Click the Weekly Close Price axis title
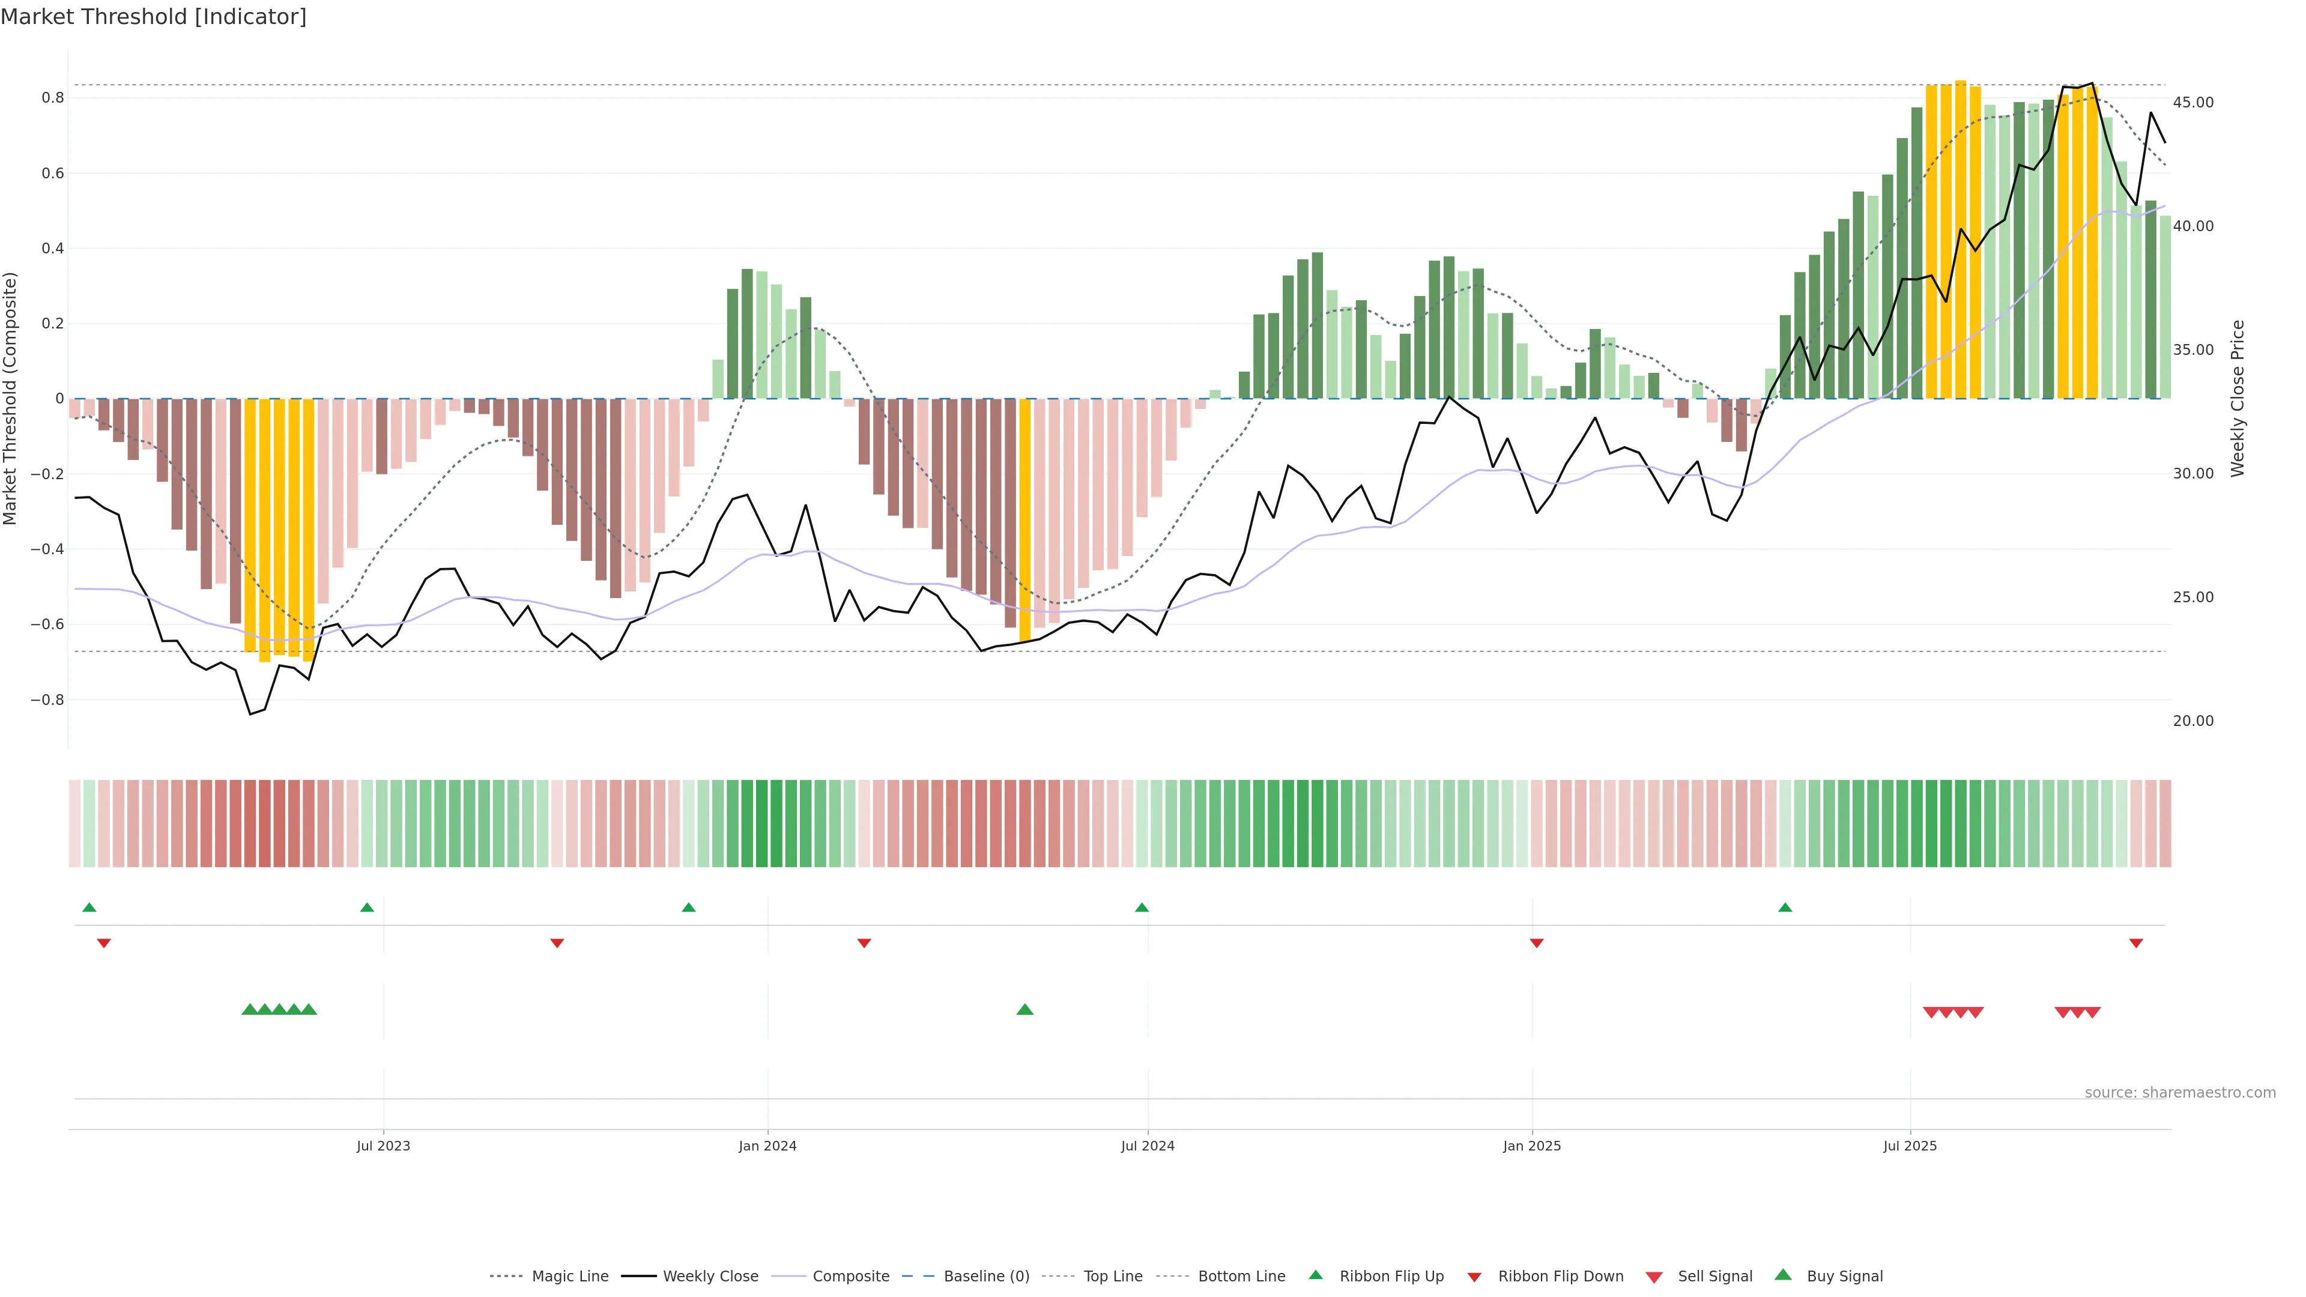 click(2238, 398)
